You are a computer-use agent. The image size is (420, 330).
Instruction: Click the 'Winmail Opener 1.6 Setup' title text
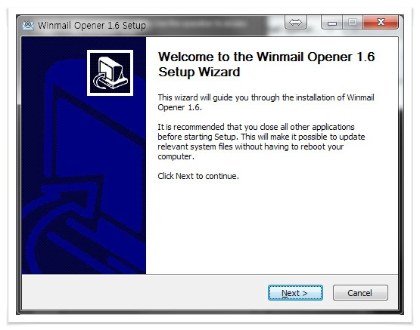tap(92, 26)
